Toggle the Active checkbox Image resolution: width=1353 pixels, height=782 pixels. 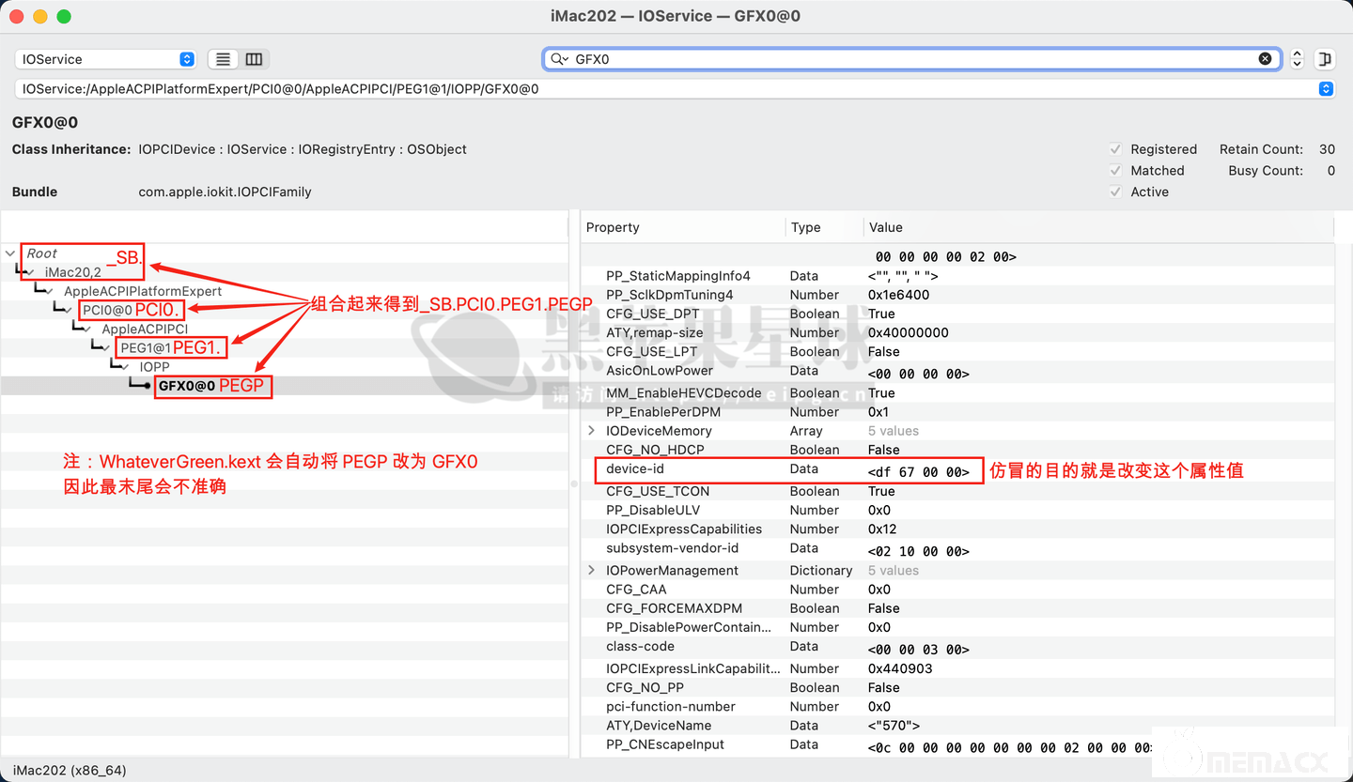pos(1115,192)
